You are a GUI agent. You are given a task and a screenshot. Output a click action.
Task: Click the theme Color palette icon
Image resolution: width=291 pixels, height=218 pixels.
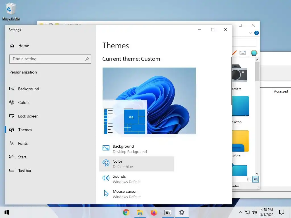click(x=106, y=163)
